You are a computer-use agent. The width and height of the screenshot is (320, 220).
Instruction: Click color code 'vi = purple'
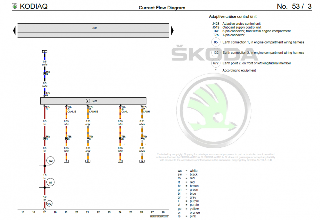188,205
